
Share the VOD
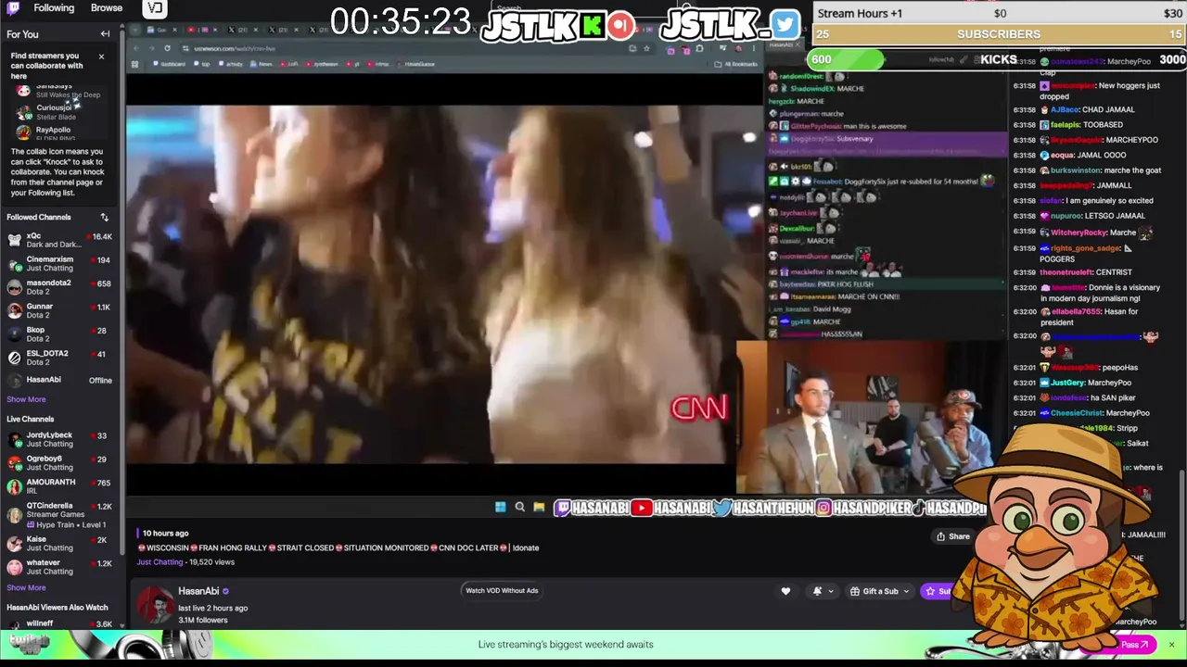point(953,536)
